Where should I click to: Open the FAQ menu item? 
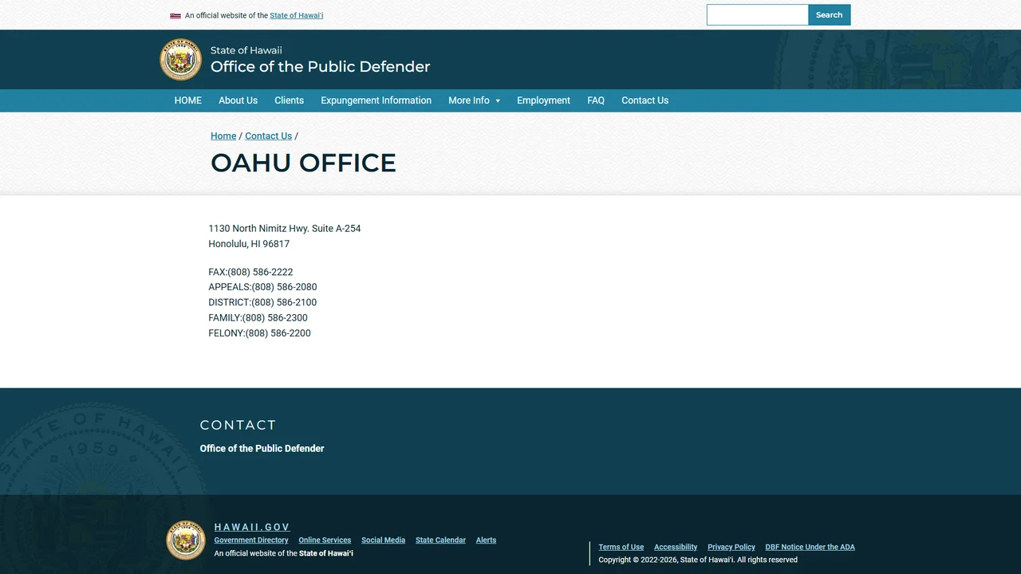[x=596, y=100]
